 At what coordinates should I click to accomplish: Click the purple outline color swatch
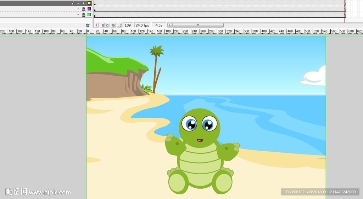coord(89,9)
